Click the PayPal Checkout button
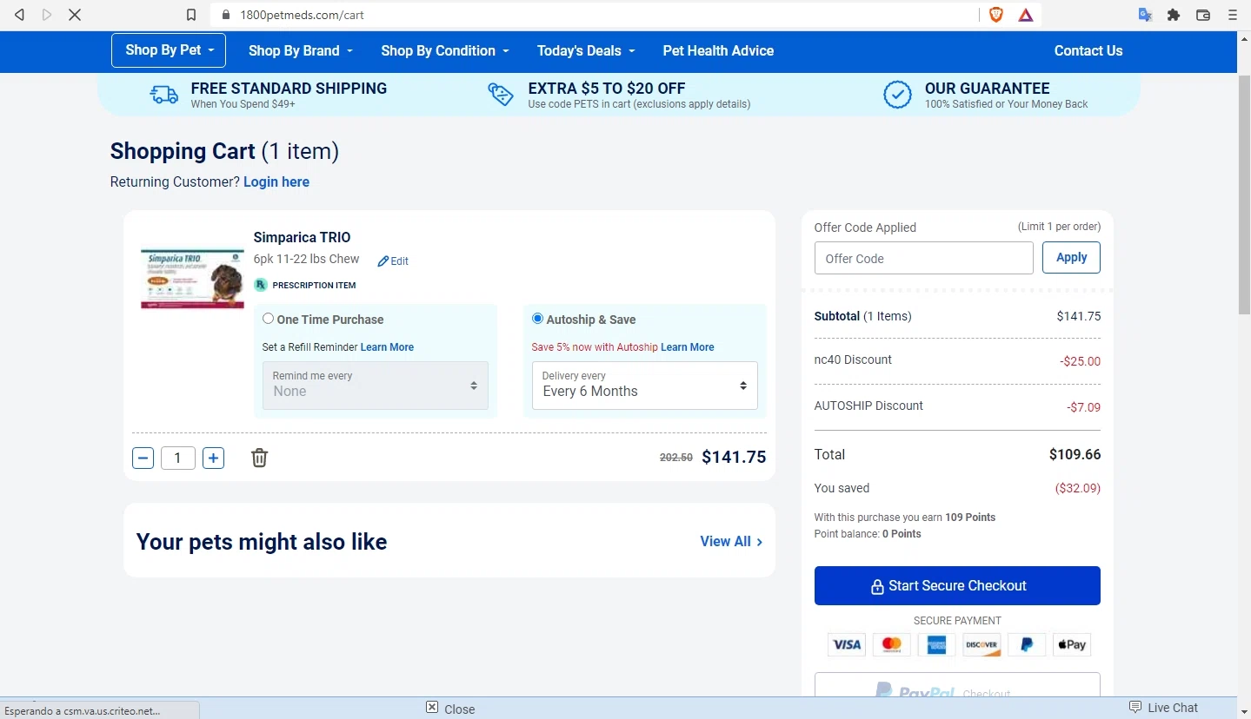Image resolution: width=1251 pixels, height=719 pixels. (x=957, y=686)
